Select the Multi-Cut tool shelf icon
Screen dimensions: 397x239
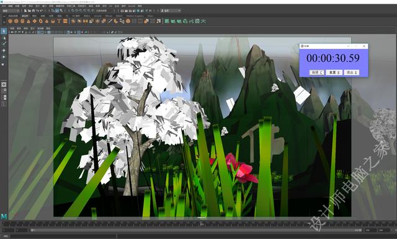[110, 22]
